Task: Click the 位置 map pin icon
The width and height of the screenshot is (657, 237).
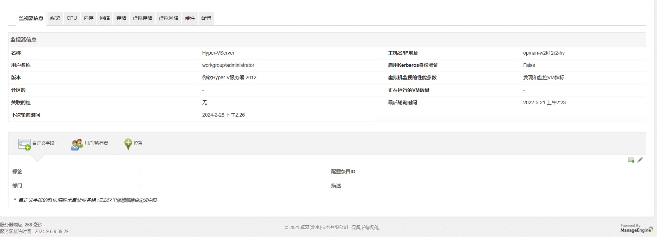Action: click(128, 144)
